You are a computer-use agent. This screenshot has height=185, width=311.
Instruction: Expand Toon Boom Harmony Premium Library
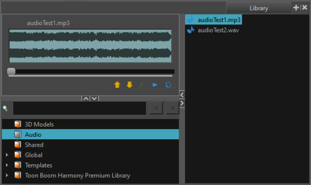pos(7,175)
